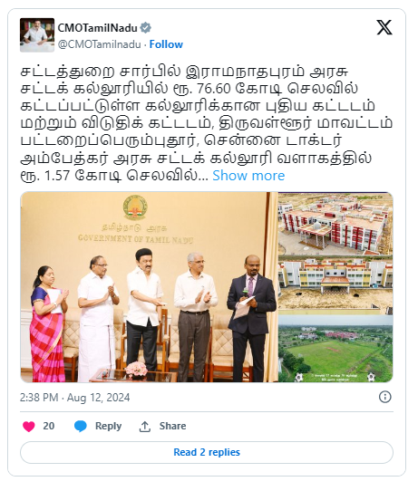The image size is (418, 491).
Task: Click the share upload arrow icon
Action: coord(145,427)
